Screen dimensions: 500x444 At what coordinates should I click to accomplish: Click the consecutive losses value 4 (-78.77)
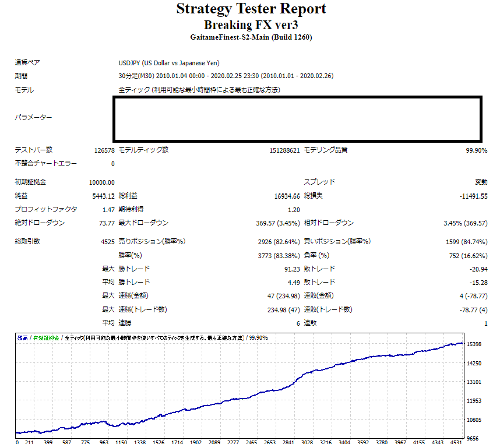[474, 296]
